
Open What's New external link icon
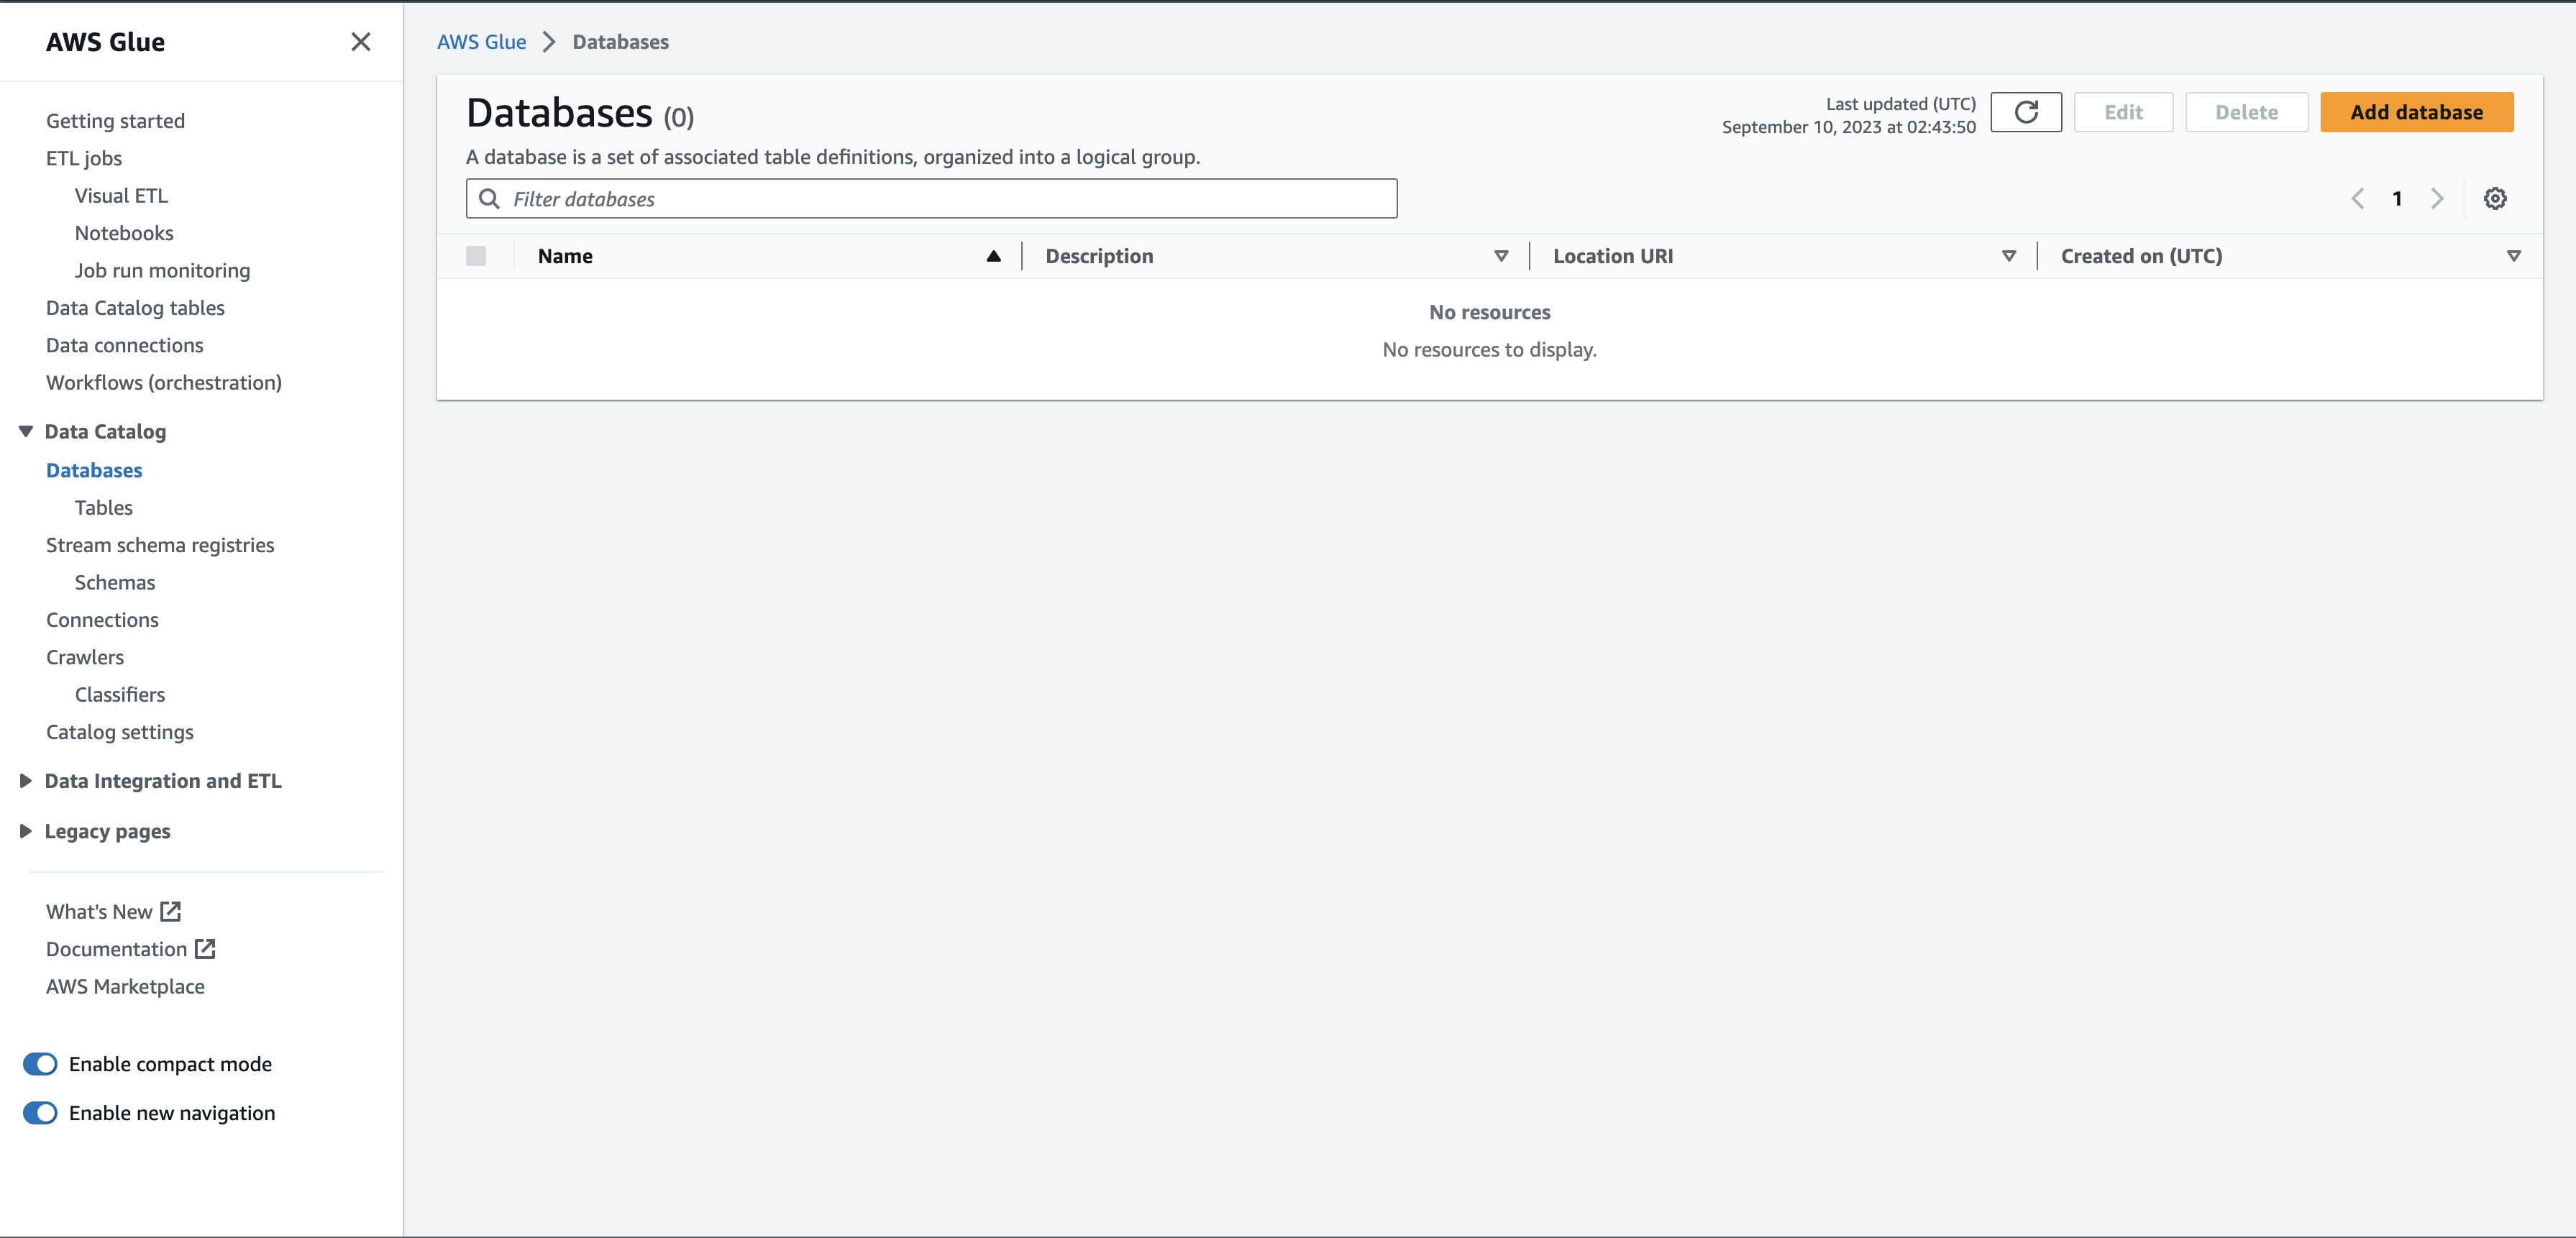(171, 911)
